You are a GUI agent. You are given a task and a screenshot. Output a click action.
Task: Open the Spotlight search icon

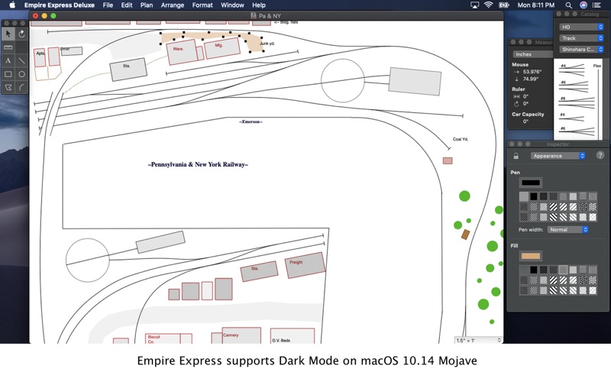(x=568, y=5)
